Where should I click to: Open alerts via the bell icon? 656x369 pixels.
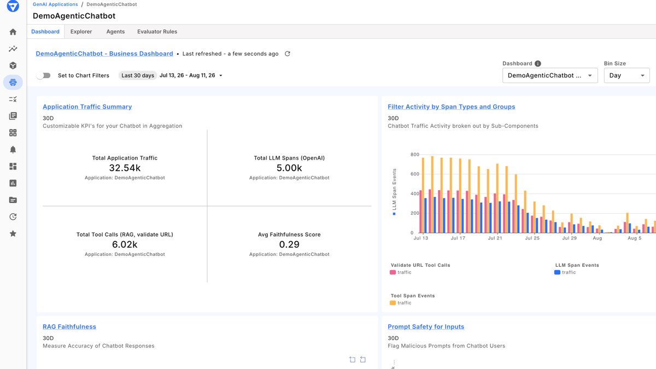pos(13,150)
